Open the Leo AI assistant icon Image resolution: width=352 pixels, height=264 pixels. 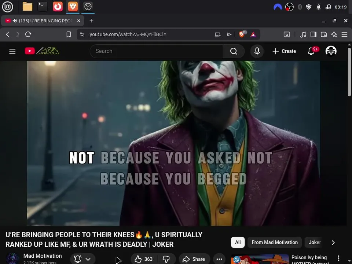click(334, 34)
